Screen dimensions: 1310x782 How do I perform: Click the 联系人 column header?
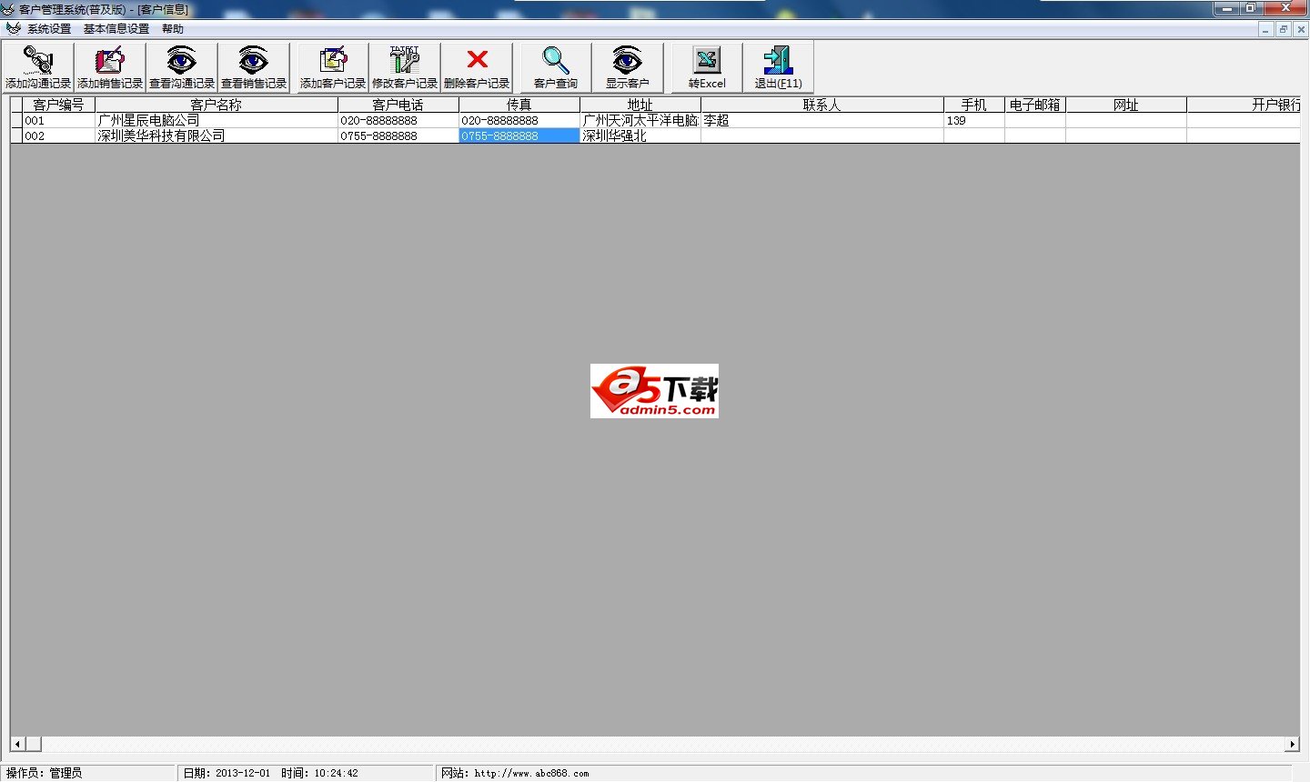(x=822, y=105)
